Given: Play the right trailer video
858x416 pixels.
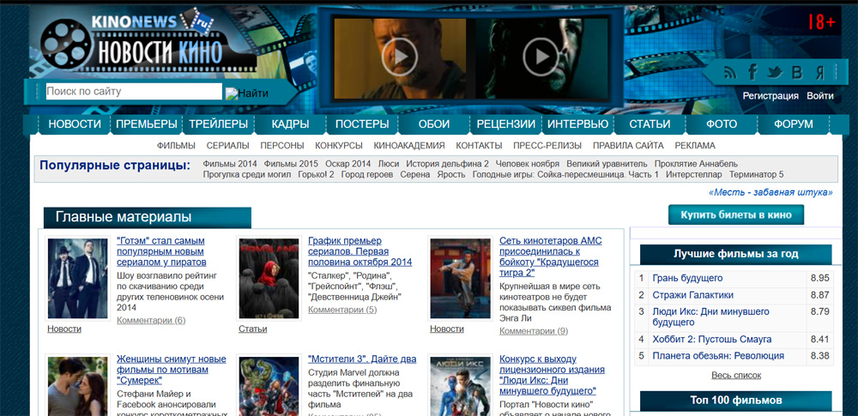Looking at the screenshot, I should coord(540,57).
